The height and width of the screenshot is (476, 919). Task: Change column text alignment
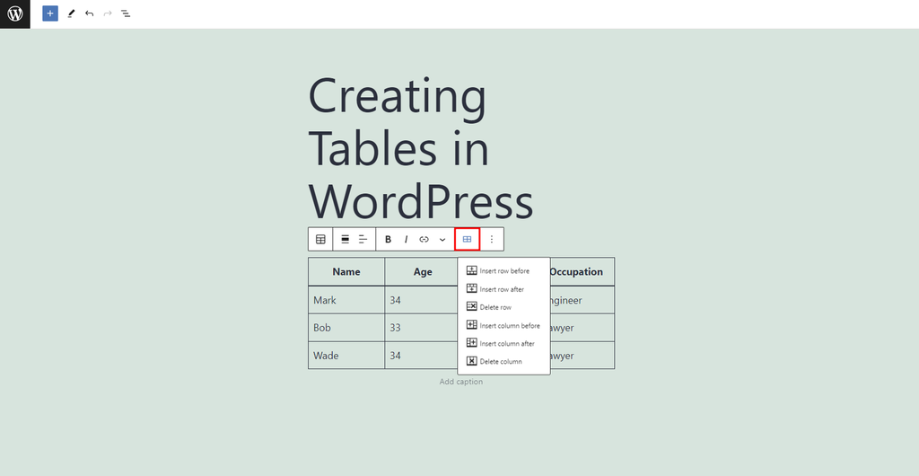[x=363, y=239]
